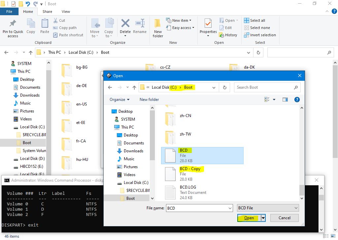Select the BCD - Copy file

[190, 169]
